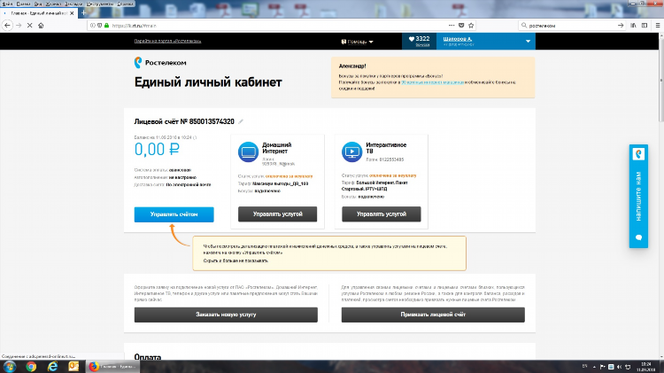Open the Firefox library icon
This screenshot has height=373, width=664.
click(x=634, y=26)
